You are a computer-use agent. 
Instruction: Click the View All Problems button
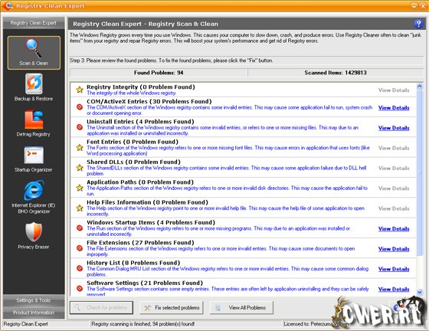[x=241, y=308]
